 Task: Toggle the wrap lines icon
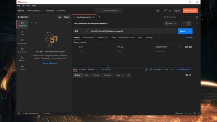pos(129,75)
